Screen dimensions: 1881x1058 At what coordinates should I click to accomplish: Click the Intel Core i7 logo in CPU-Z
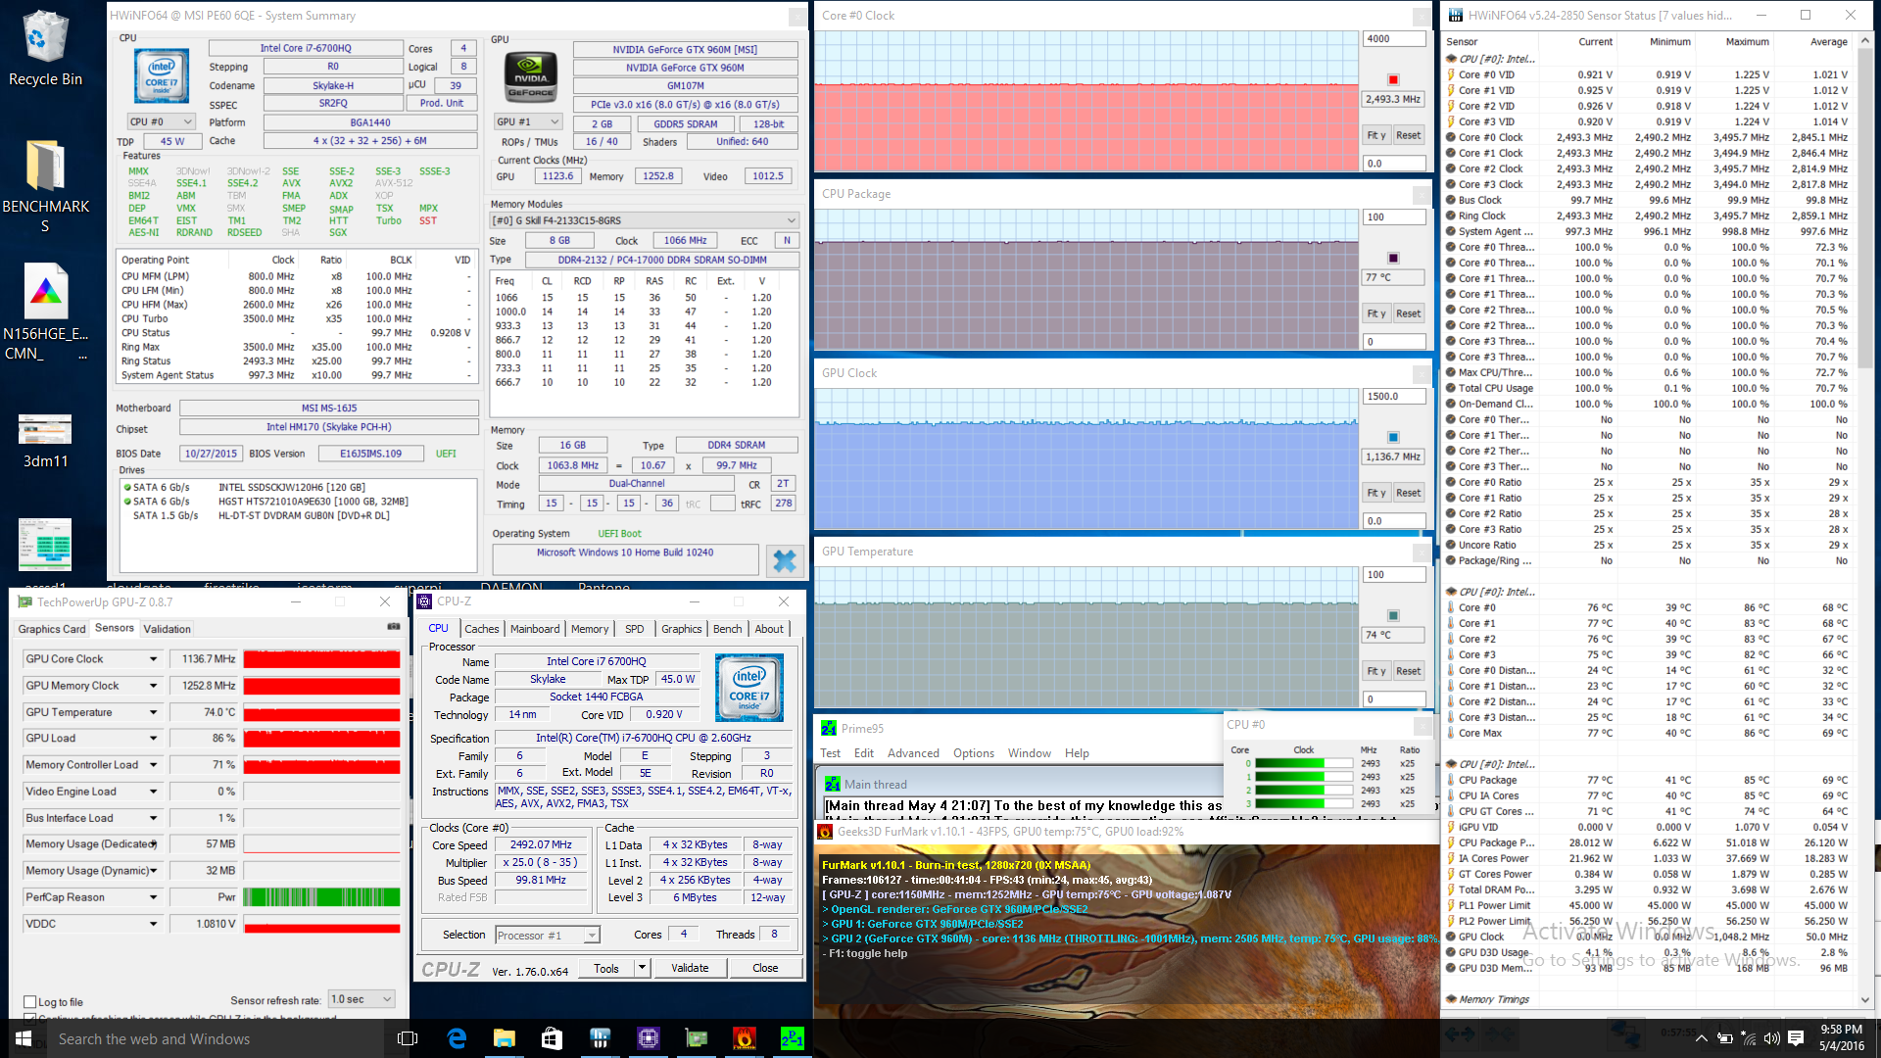click(749, 688)
